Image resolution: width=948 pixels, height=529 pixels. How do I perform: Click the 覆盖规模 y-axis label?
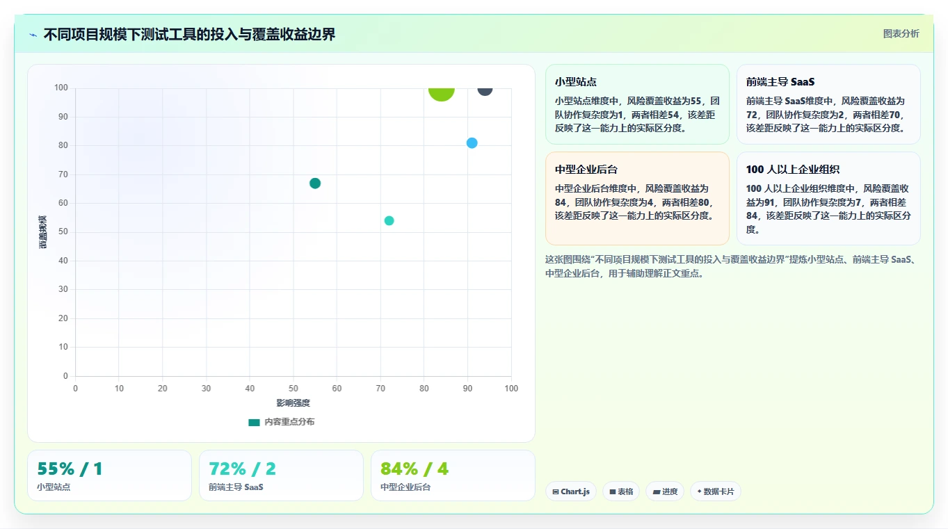click(x=43, y=232)
